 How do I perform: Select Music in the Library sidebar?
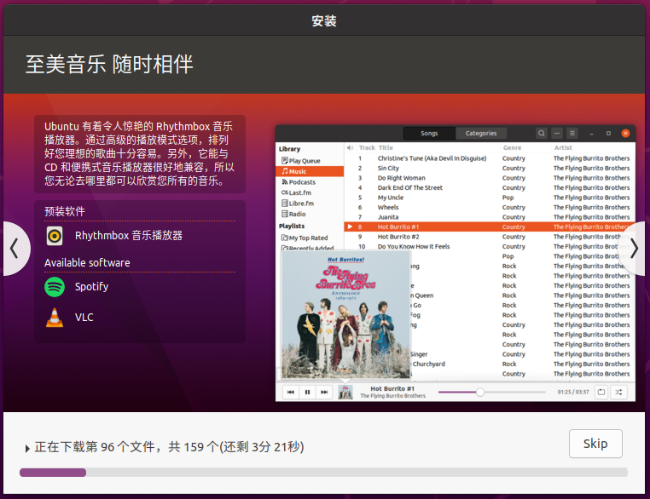click(x=310, y=171)
